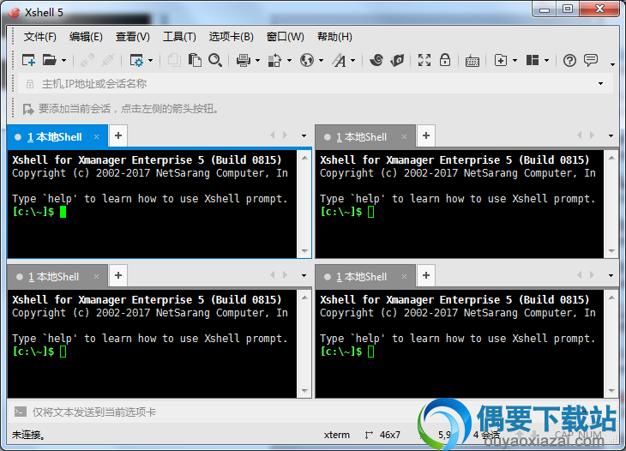Open the 选项卡(B) menu
The width and height of the screenshot is (626, 451).
(x=232, y=37)
